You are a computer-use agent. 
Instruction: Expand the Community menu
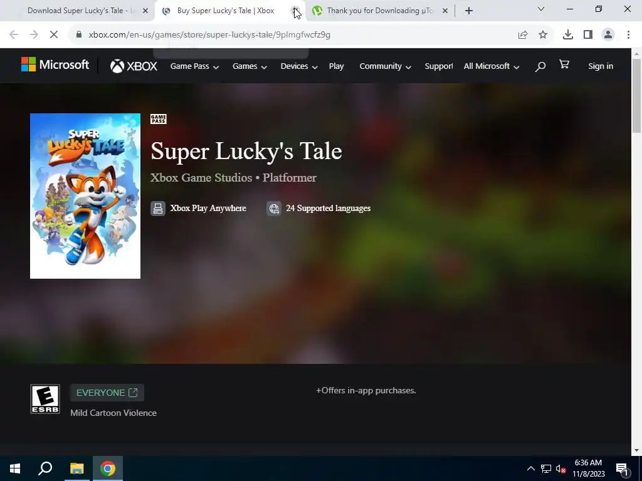pyautogui.click(x=386, y=66)
